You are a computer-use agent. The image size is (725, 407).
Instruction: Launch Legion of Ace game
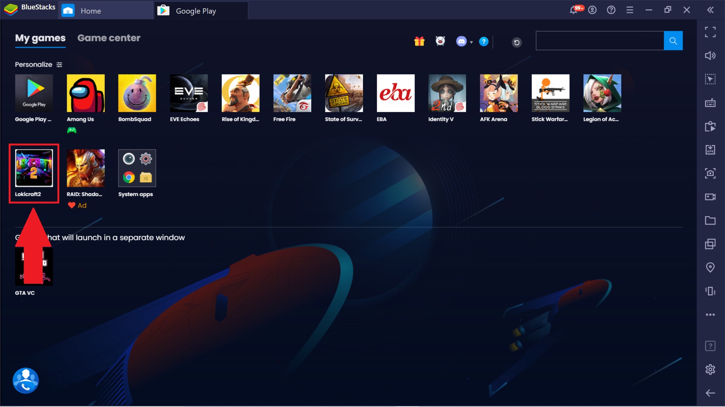(x=602, y=93)
